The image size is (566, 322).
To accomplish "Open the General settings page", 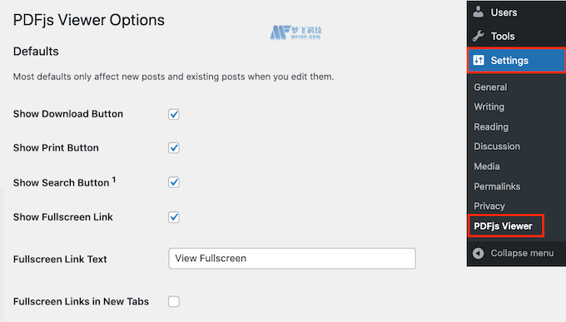I will pos(490,87).
